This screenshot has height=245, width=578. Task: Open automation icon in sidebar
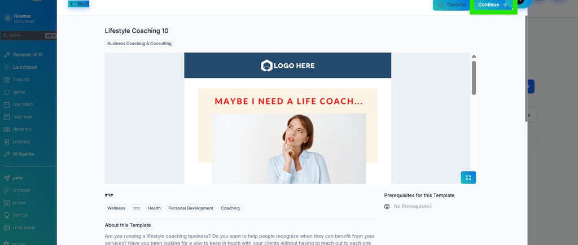(x=7, y=190)
